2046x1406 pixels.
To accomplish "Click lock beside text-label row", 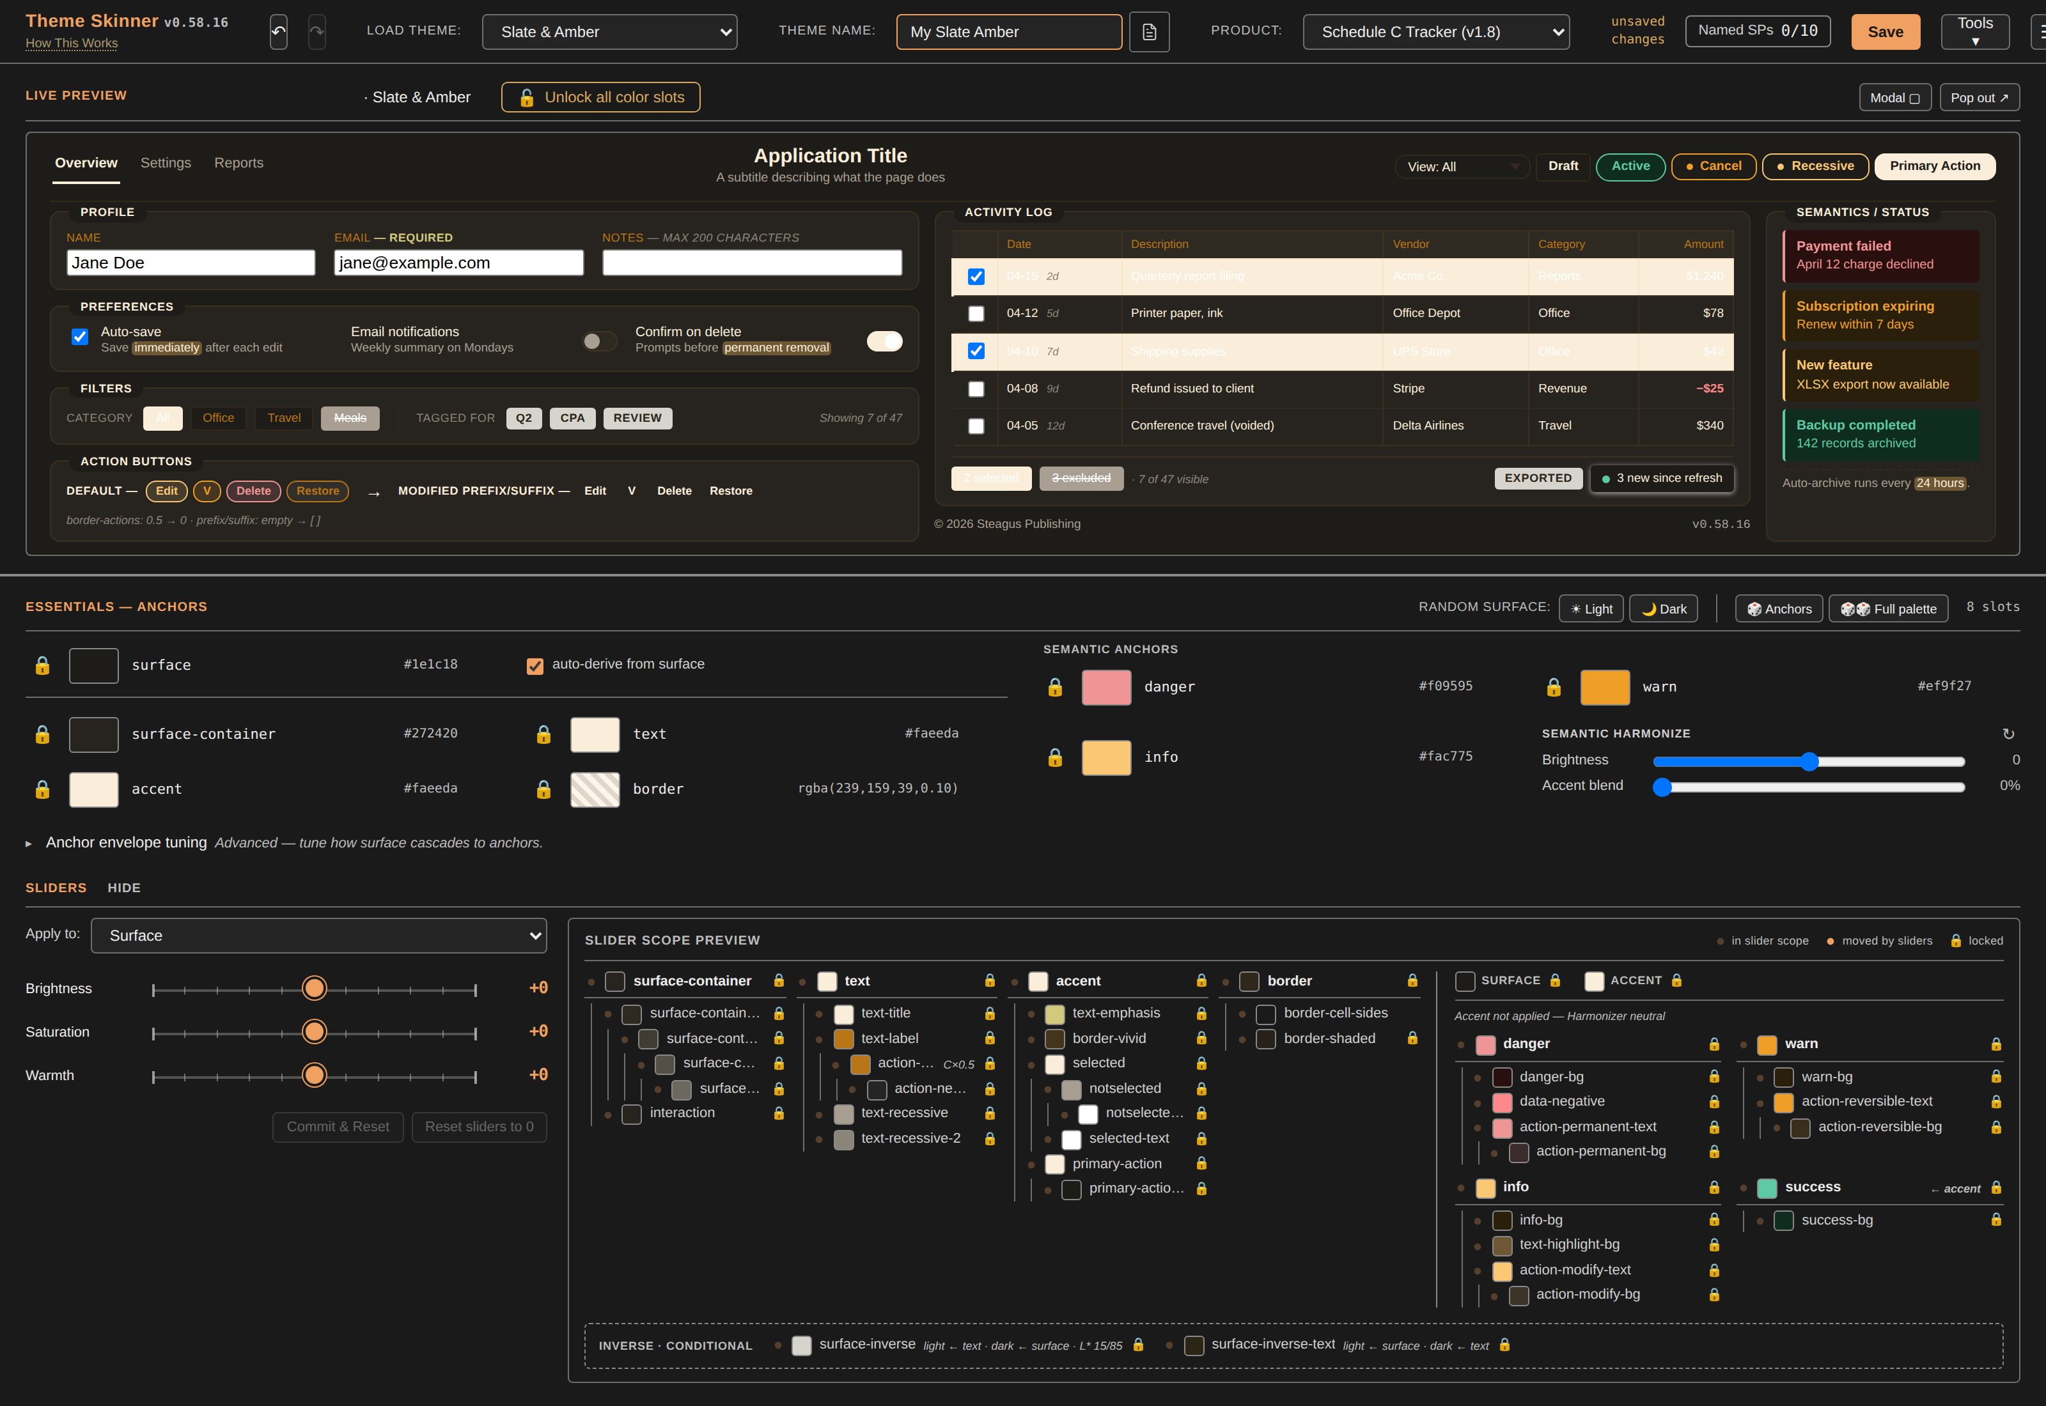I will [x=990, y=1039].
